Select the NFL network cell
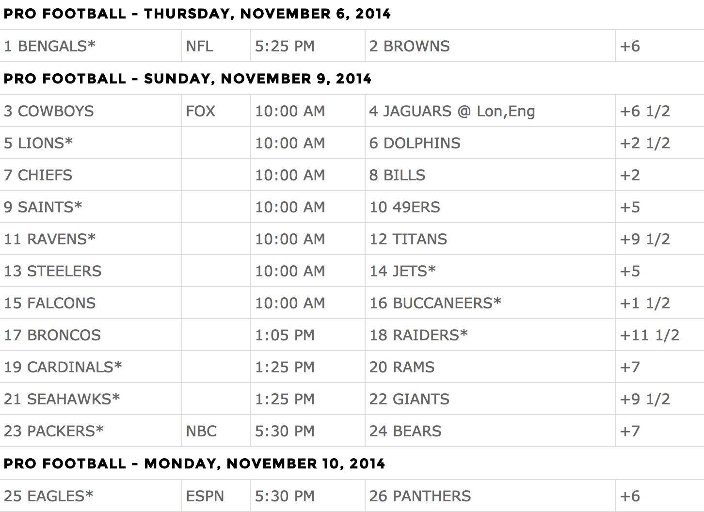 pyautogui.click(x=200, y=46)
